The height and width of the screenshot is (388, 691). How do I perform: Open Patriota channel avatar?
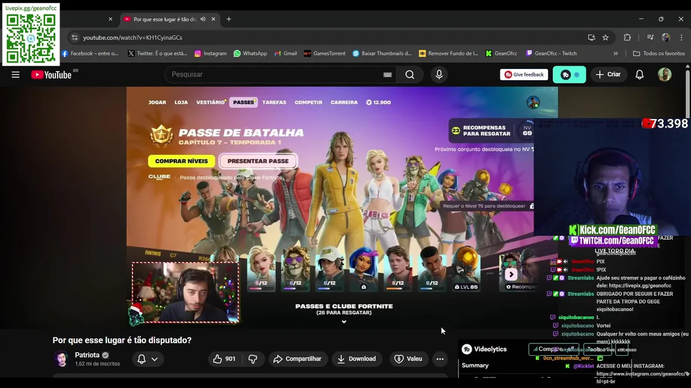click(61, 359)
